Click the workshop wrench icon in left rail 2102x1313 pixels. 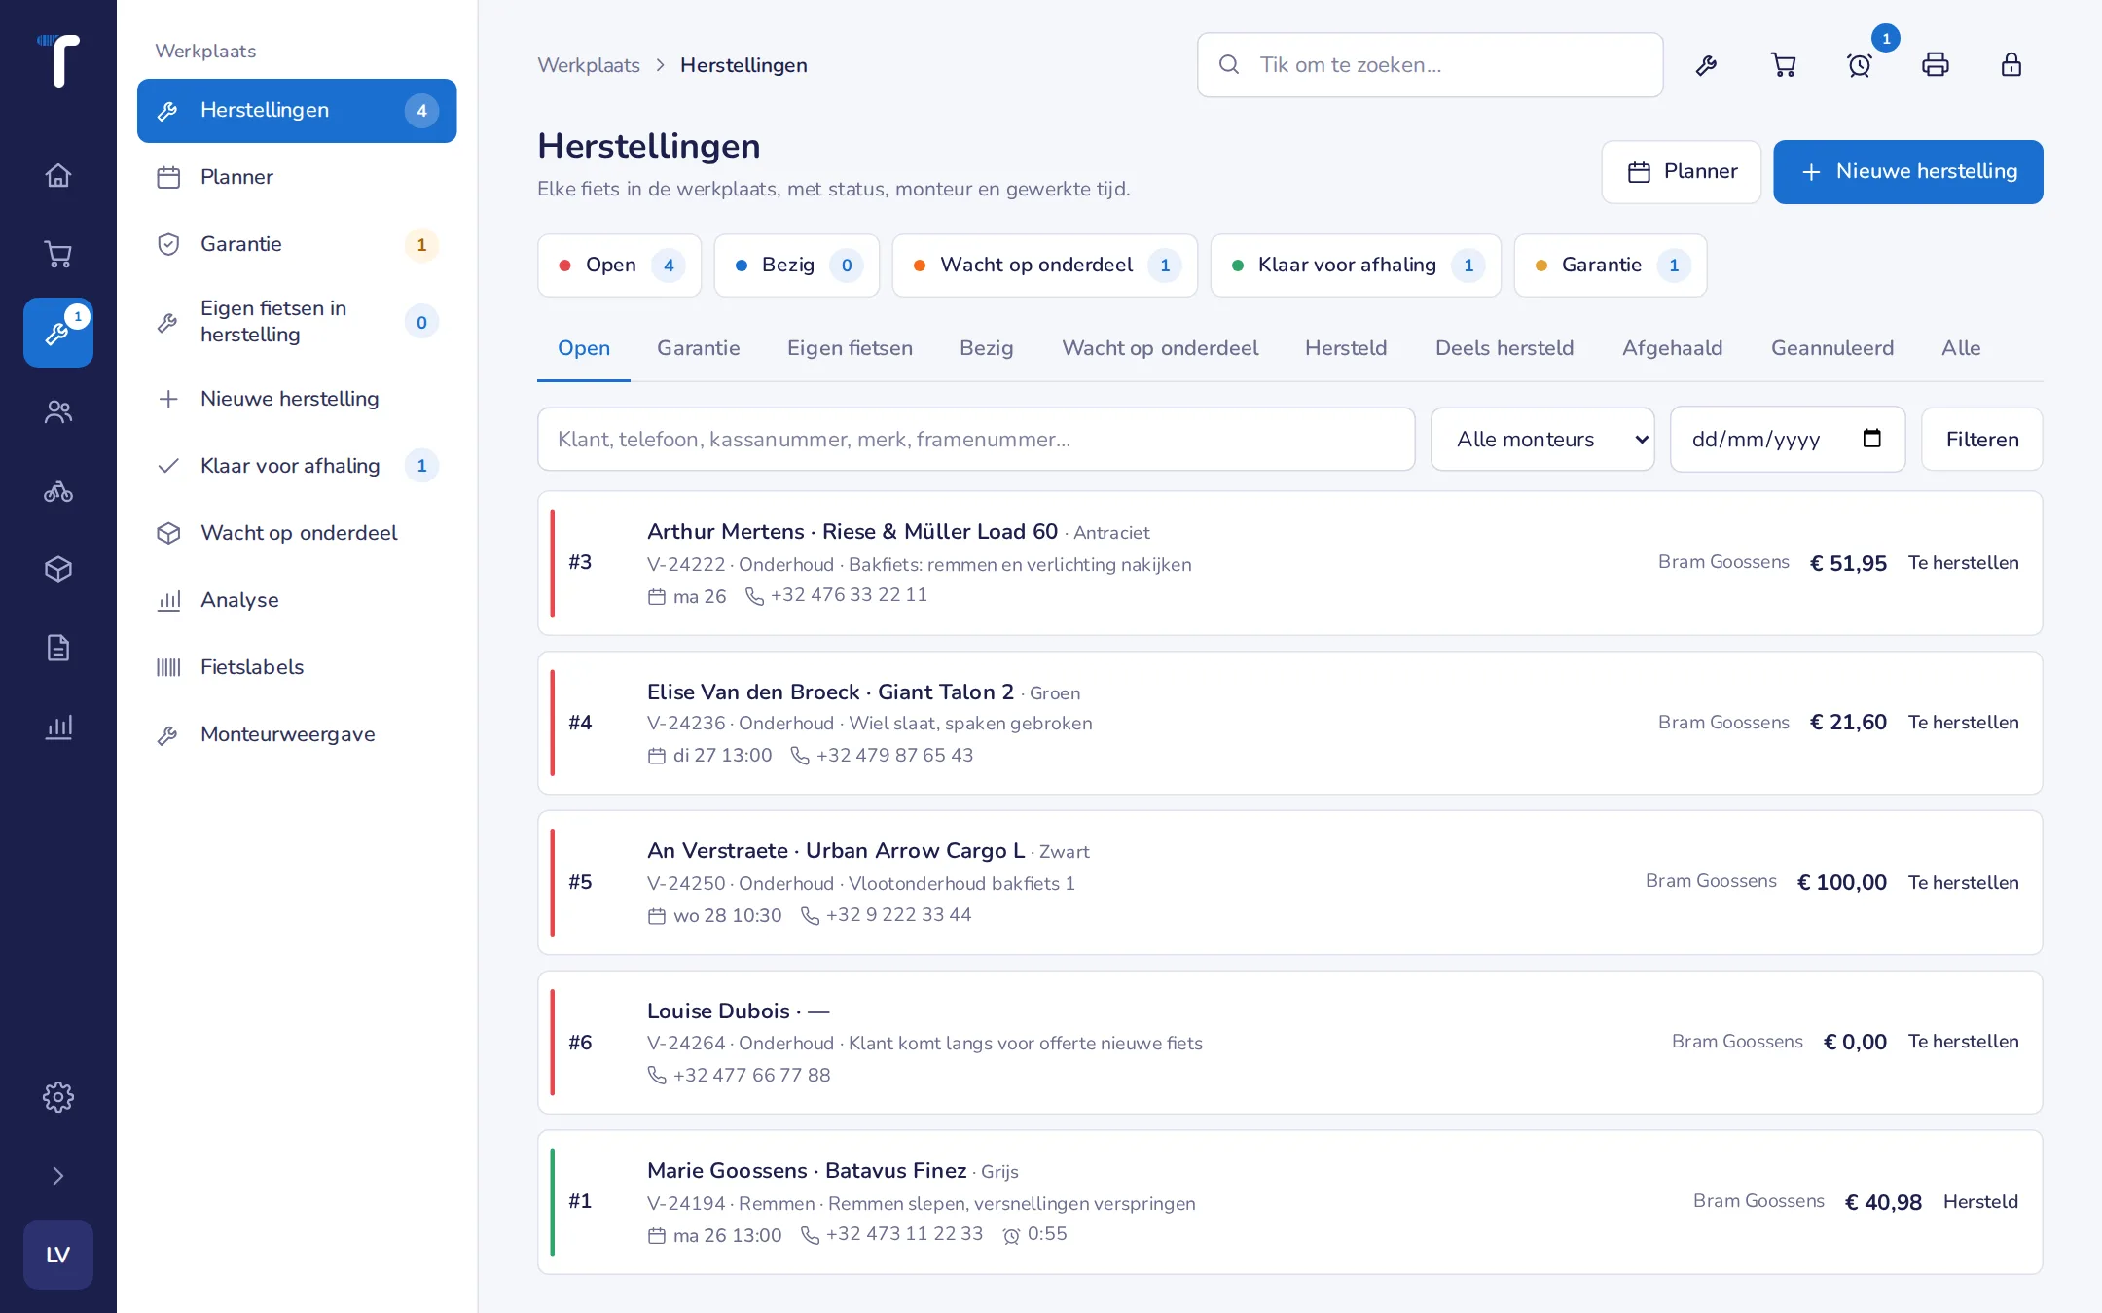[58, 333]
